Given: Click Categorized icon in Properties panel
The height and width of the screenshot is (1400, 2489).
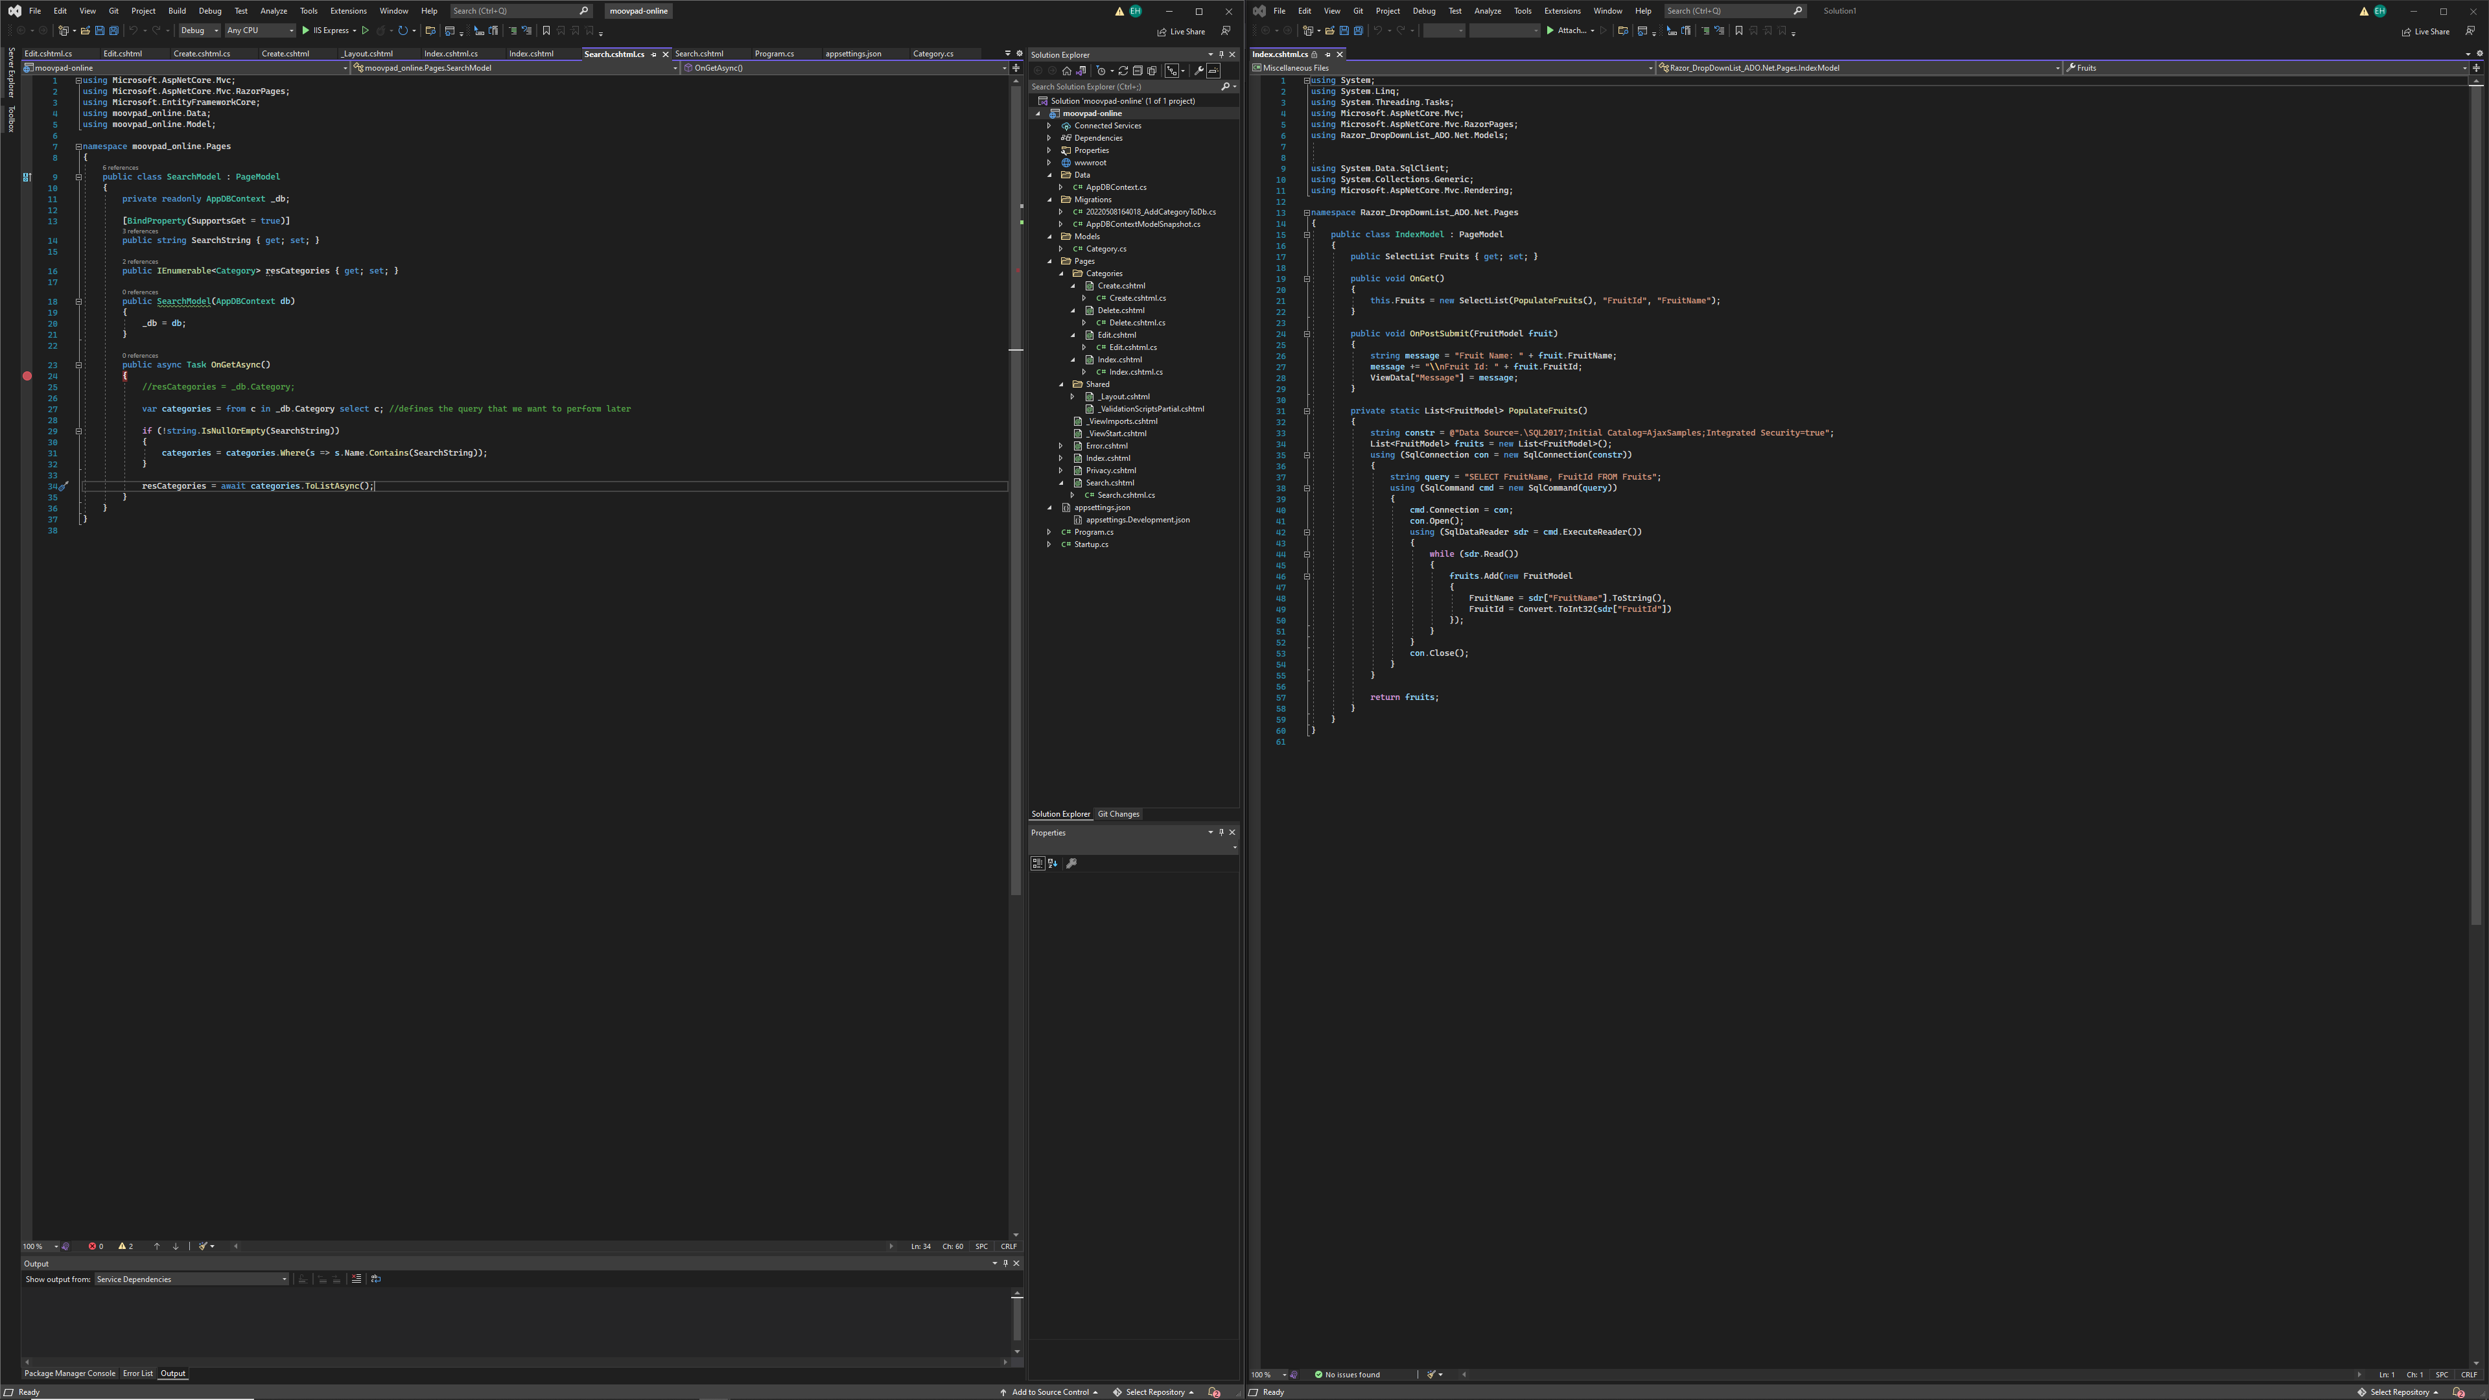Looking at the screenshot, I should tap(1037, 864).
